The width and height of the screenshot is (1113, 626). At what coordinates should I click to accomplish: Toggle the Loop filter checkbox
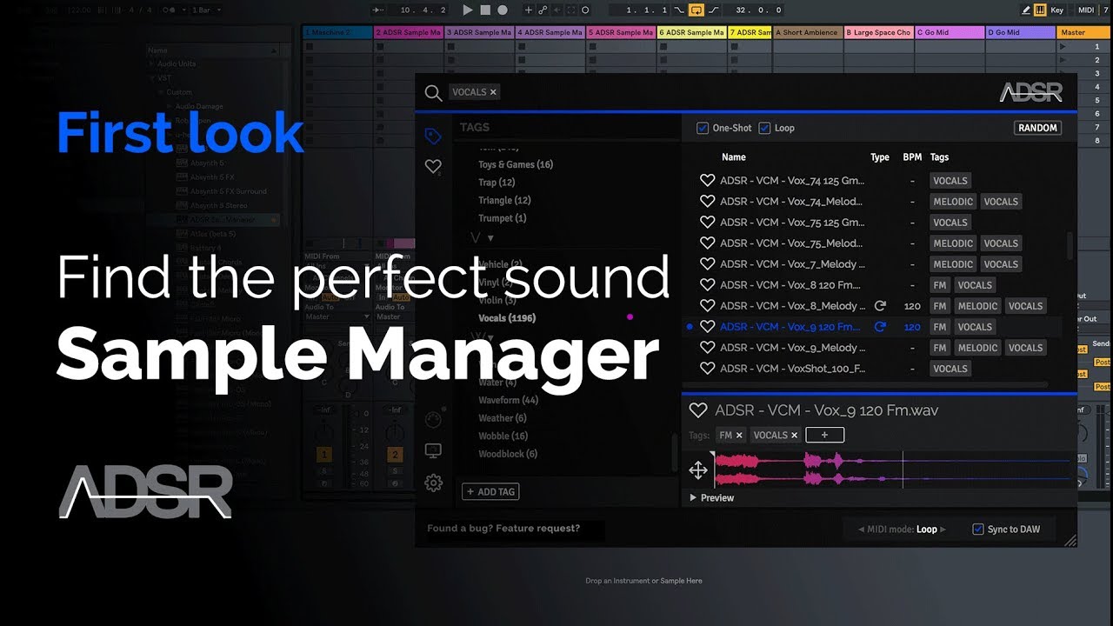point(764,128)
